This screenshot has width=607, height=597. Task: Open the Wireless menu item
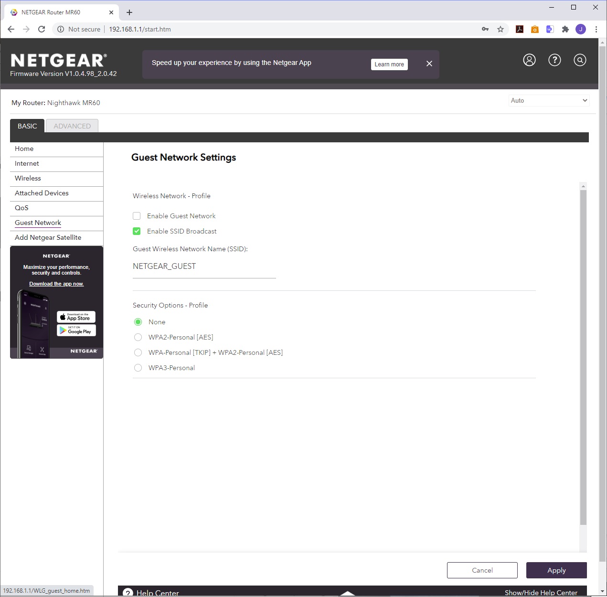[56, 179]
